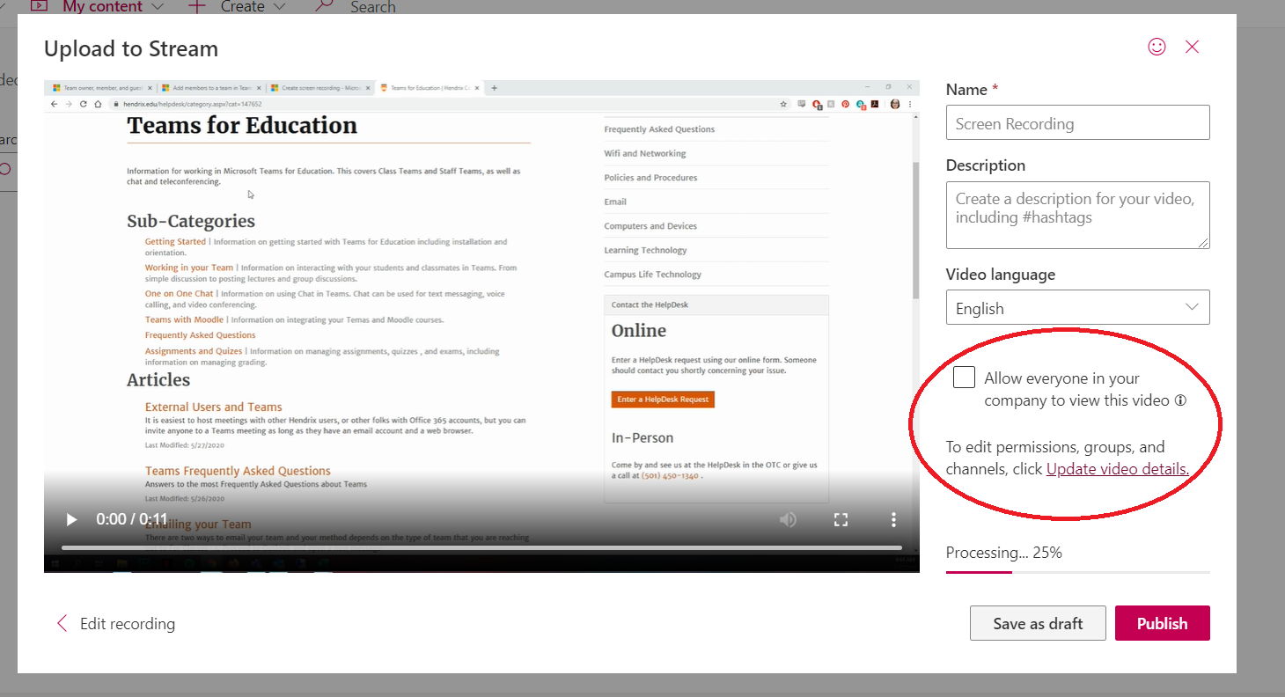The image size is (1285, 697).
Task: Expand the Create menu in the top bar
Action: tap(238, 7)
